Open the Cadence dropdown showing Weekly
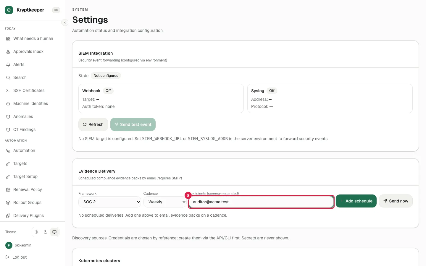Image resolution: width=426 pixels, height=266 pixels. point(165,202)
